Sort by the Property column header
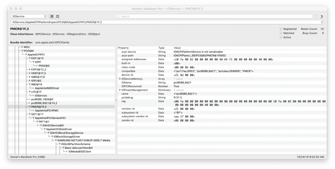335x169 pixels. click(x=137, y=48)
